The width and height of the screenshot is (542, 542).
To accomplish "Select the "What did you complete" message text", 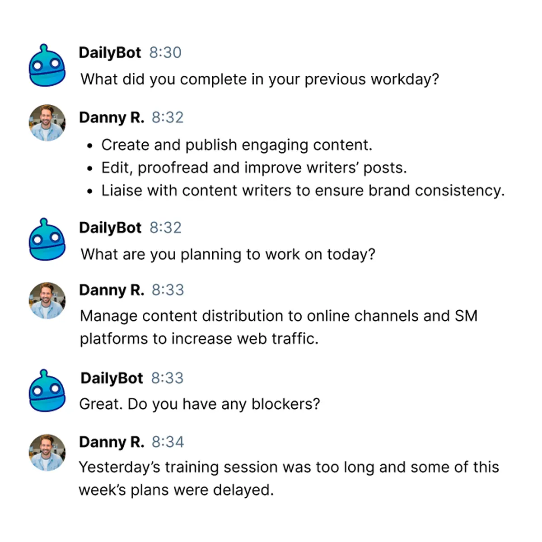I will 260,79.
